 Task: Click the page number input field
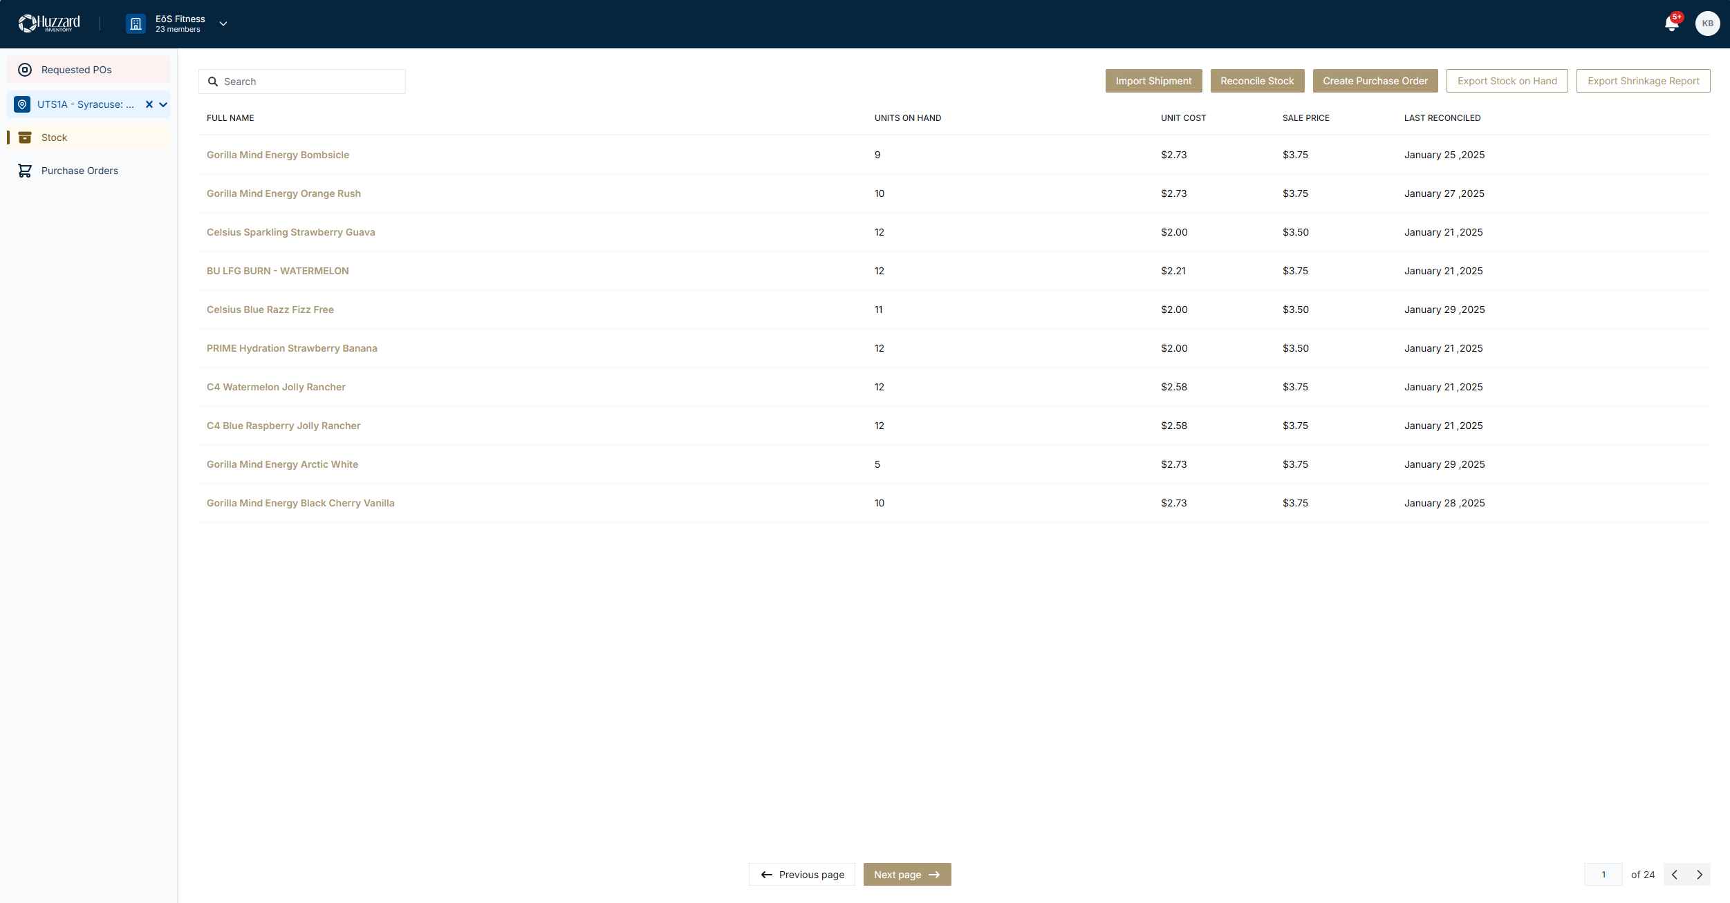click(1603, 874)
